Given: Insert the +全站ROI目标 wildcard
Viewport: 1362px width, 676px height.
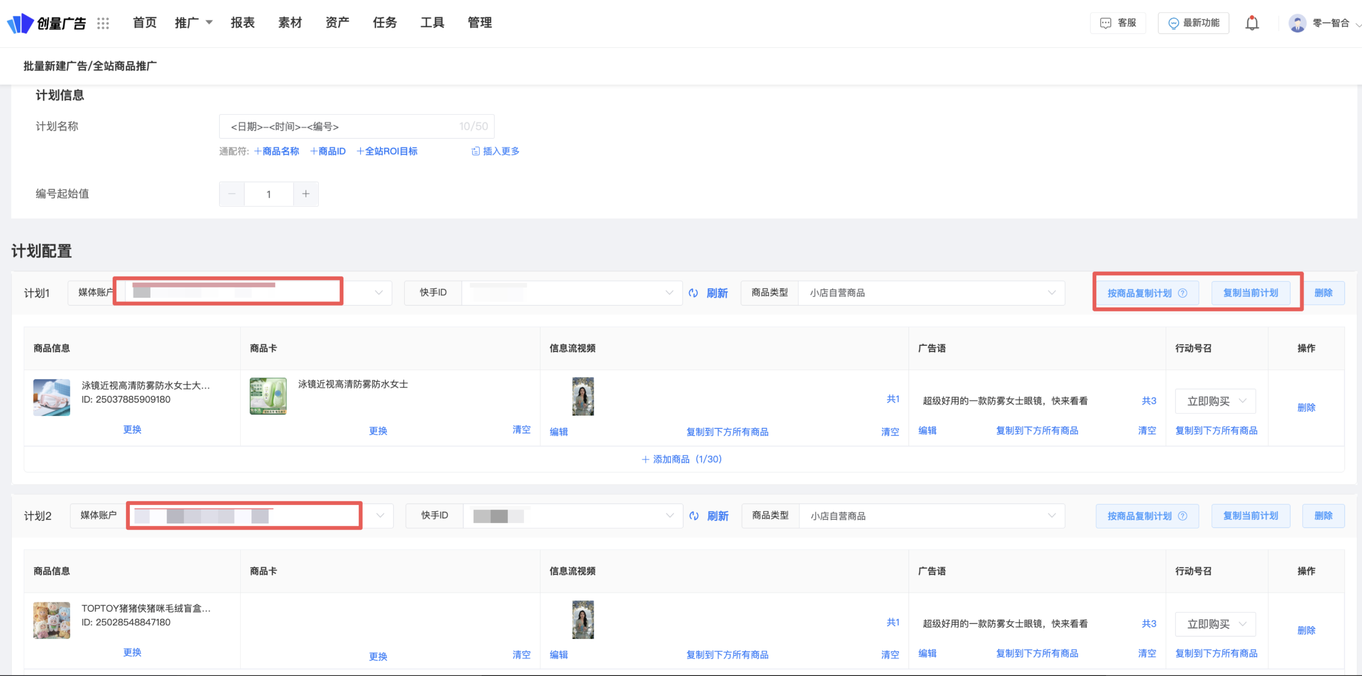Looking at the screenshot, I should (x=386, y=151).
